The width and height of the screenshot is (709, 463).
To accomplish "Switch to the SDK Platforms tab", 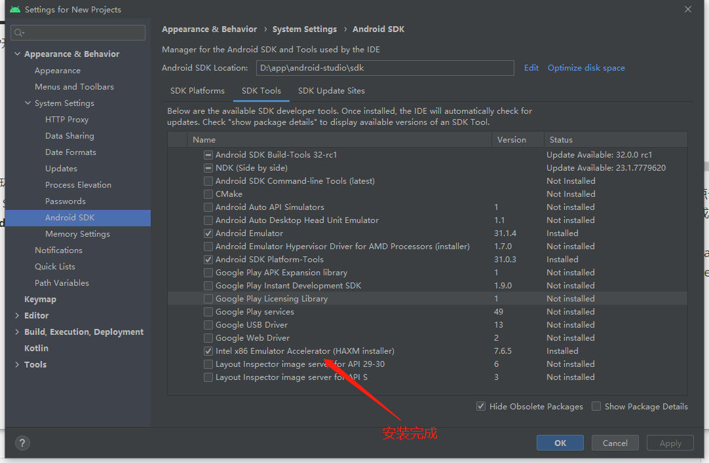I will pyautogui.click(x=197, y=91).
